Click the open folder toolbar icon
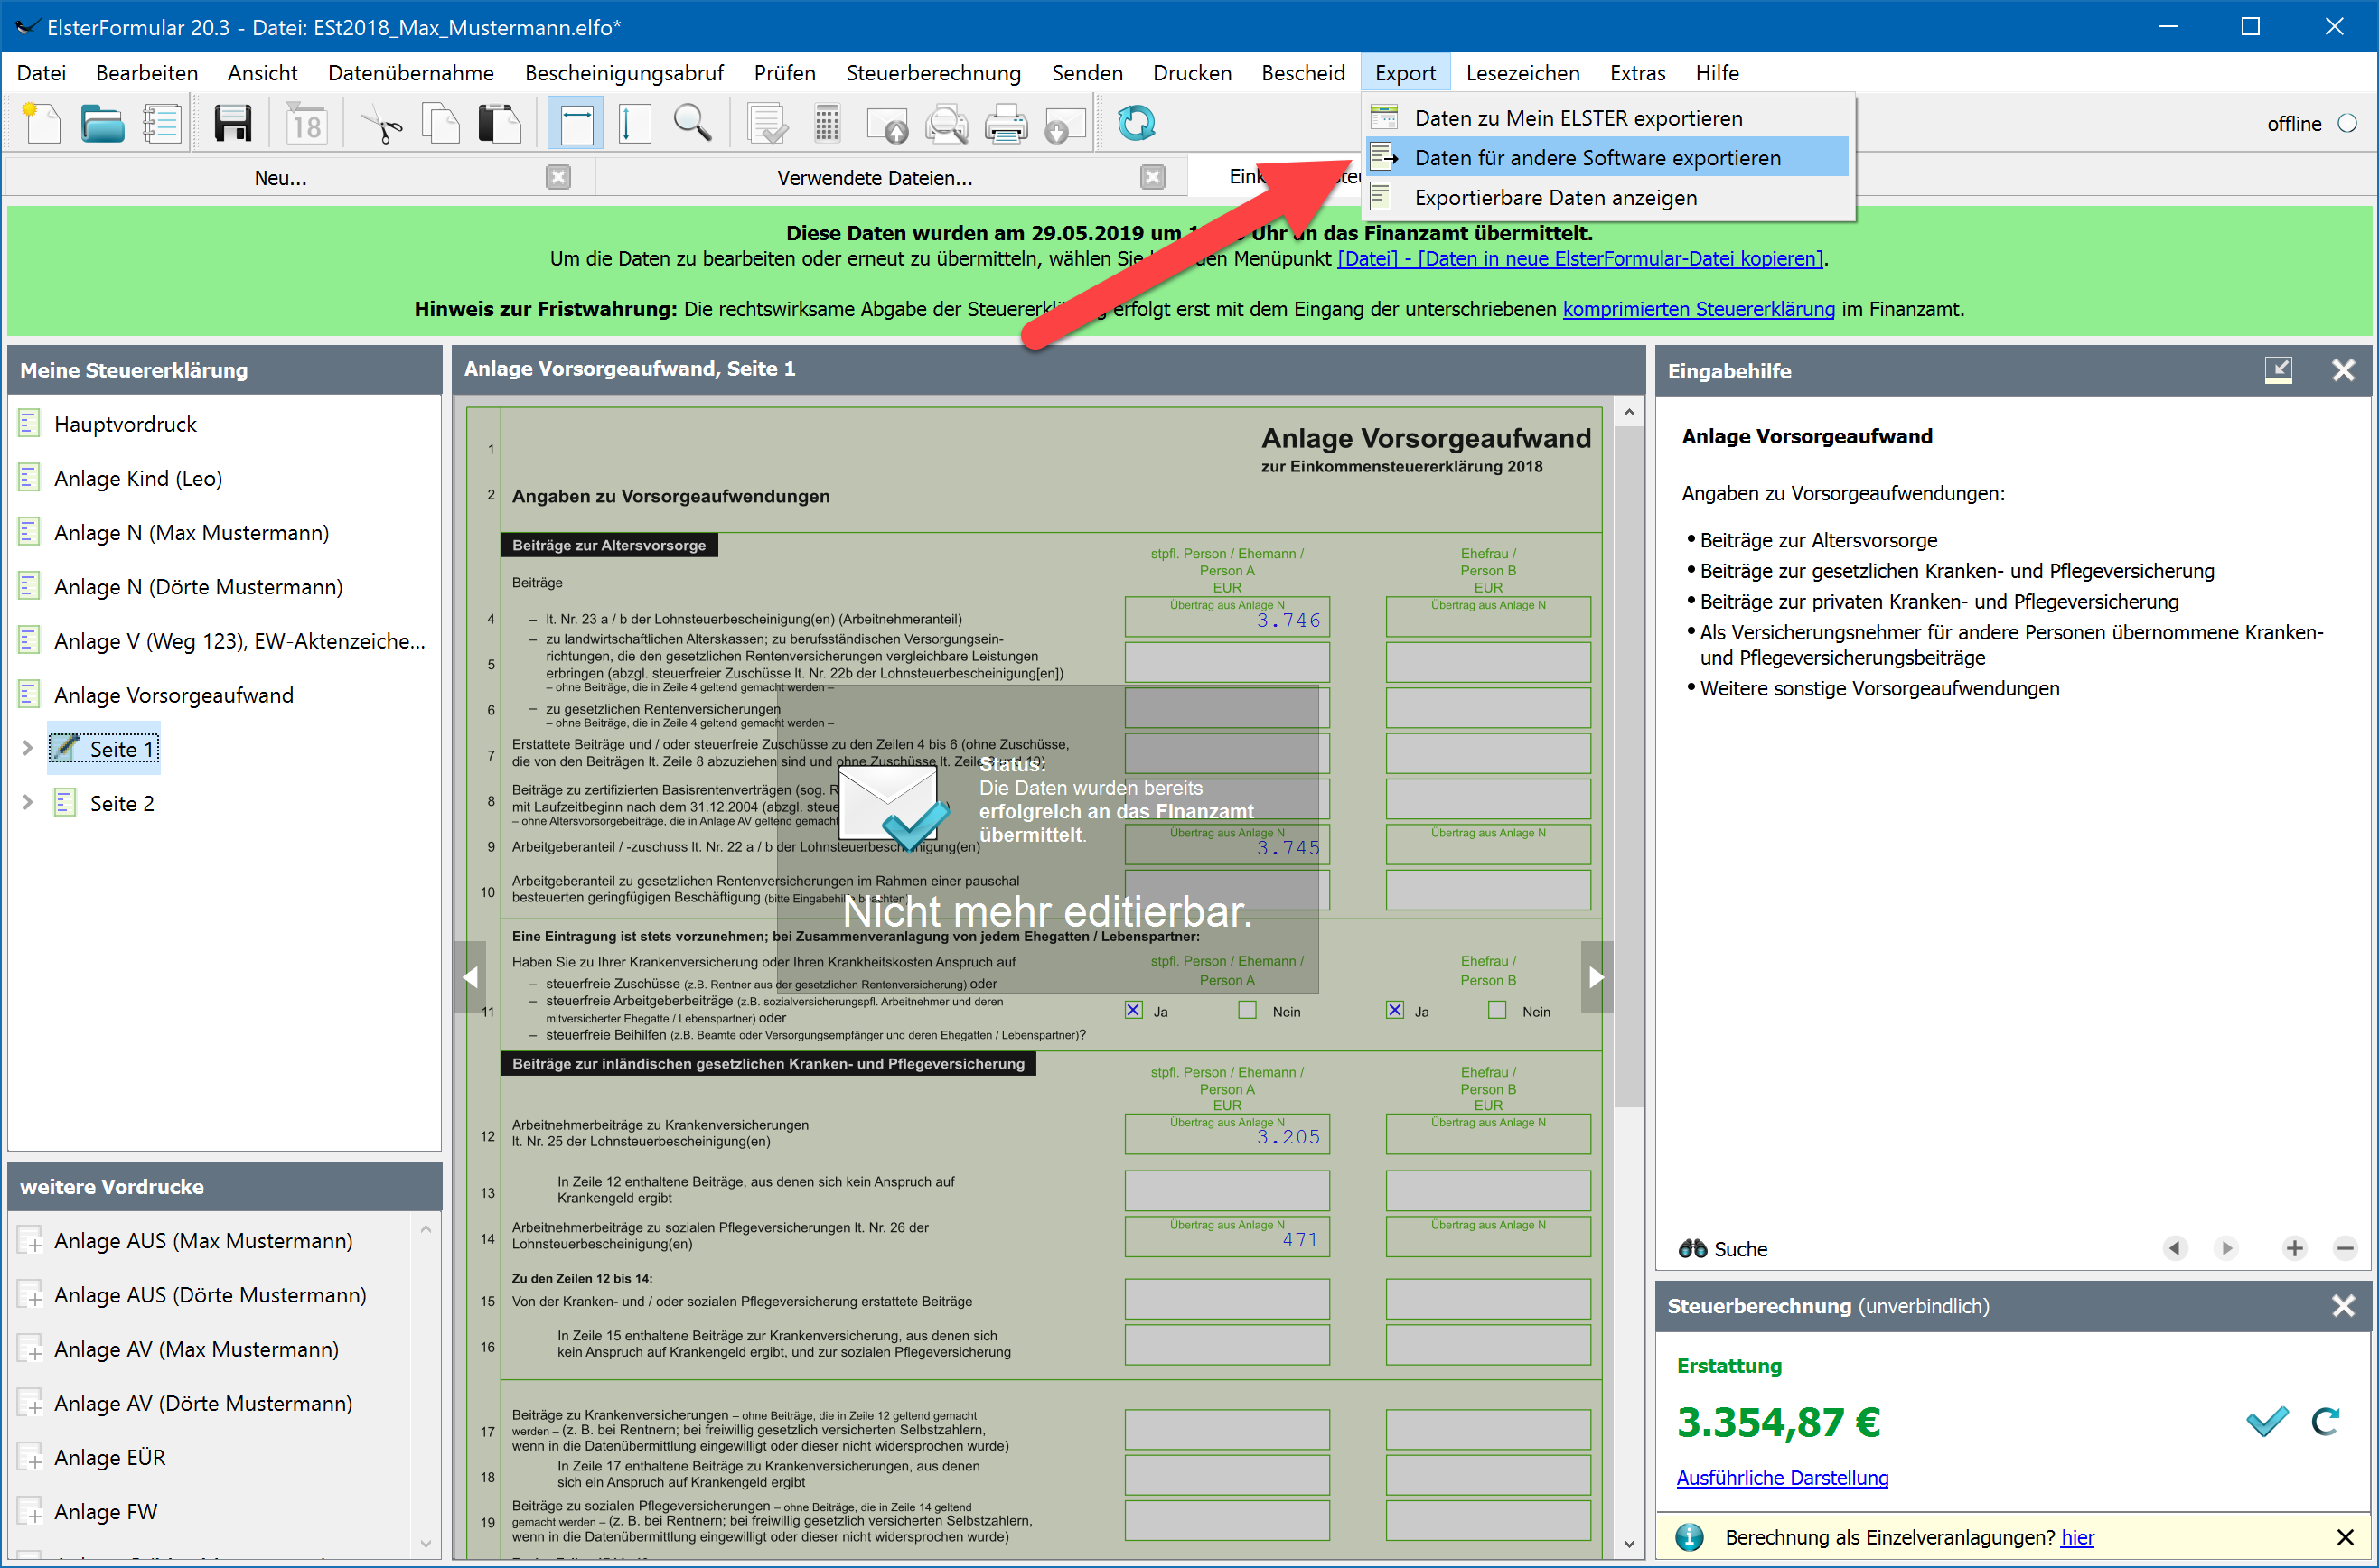 [102, 124]
